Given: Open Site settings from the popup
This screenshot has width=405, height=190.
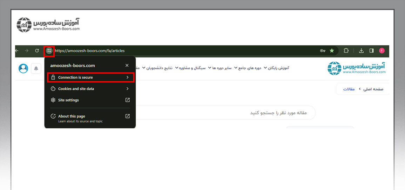Looking at the screenshot, I should pos(90,100).
